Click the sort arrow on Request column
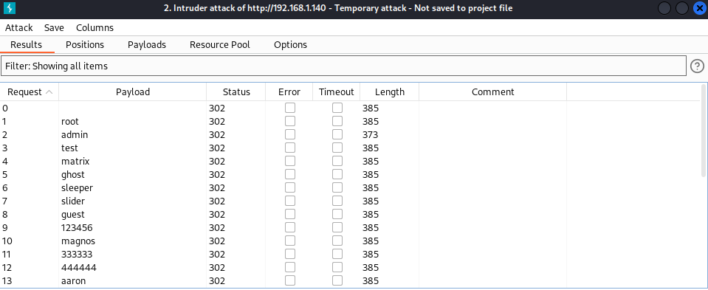The image size is (708, 290). coord(49,92)
